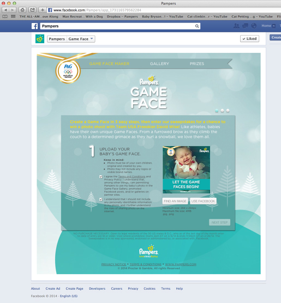
Task: Toggle the Terms and Conditions agreement checkbox
Action: tap(101, 177)
